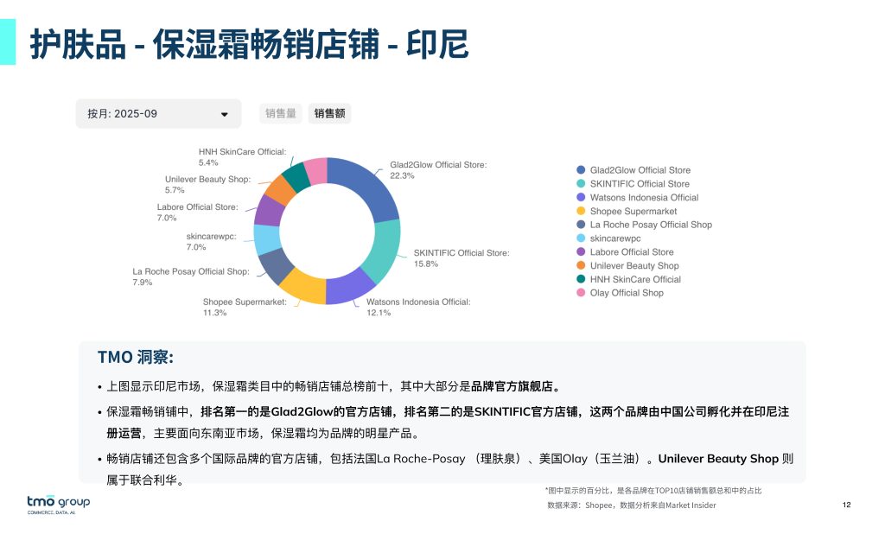Click the Unilever Beauty Shop legend dot

point(581,265)
